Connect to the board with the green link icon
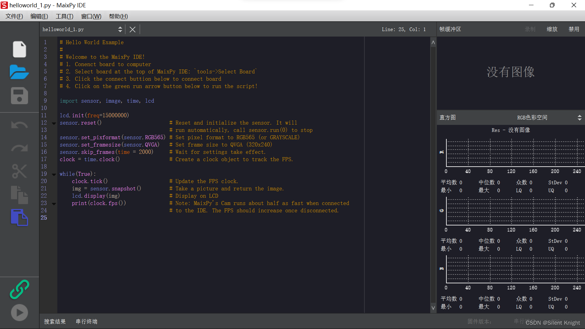This screenshot has height=329, width=585. 19,289
